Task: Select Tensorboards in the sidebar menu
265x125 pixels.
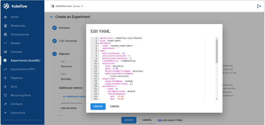Action: pos(20,34)
